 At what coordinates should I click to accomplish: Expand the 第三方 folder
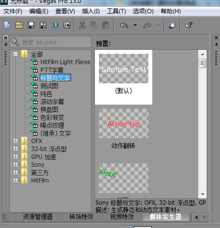[15, 172]
